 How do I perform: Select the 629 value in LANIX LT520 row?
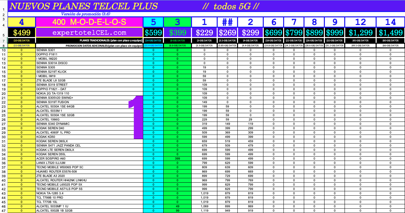(x=227, y=163)
